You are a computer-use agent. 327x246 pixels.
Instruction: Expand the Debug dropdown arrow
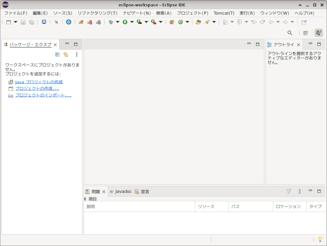(118, 22)
